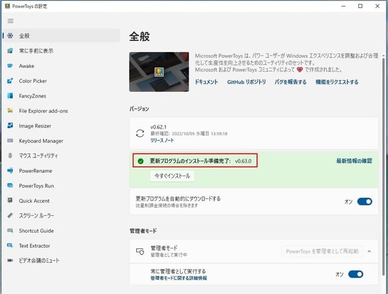Viewport: 388px width, 294px height.
Task: Open PowerToys Run settings
Action: (x=61, y=185)
